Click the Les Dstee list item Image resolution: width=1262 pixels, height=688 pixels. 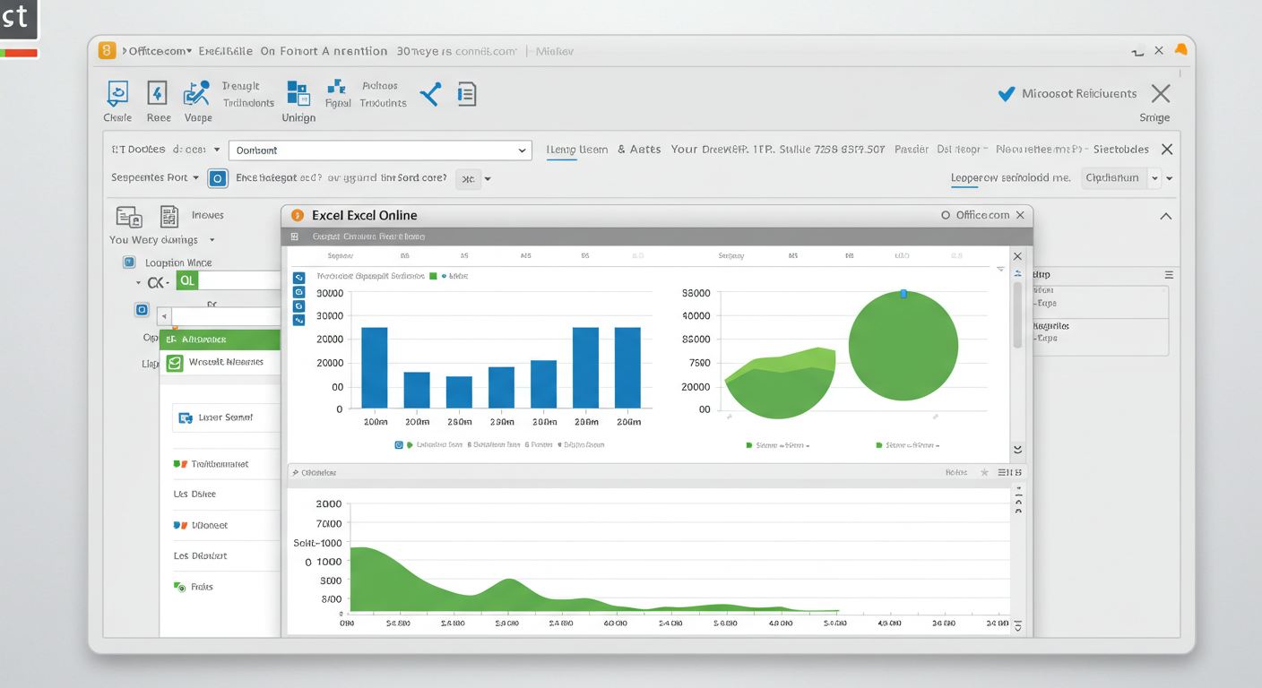(194, 494)
